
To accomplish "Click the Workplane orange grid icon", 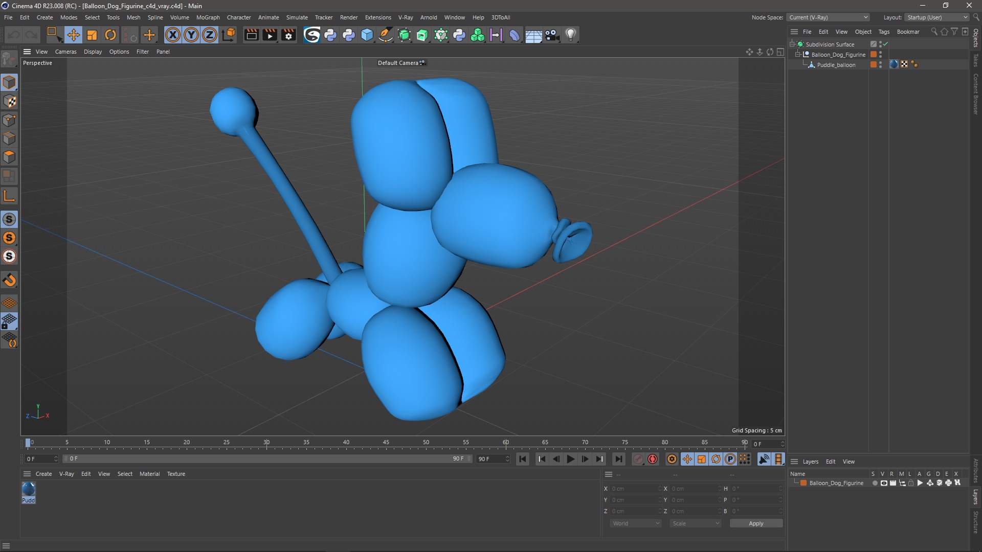I will [x=9, y=303].
